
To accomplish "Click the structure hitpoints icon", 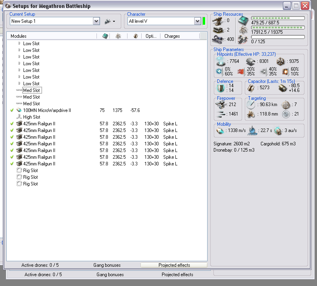I will (280, 61).
